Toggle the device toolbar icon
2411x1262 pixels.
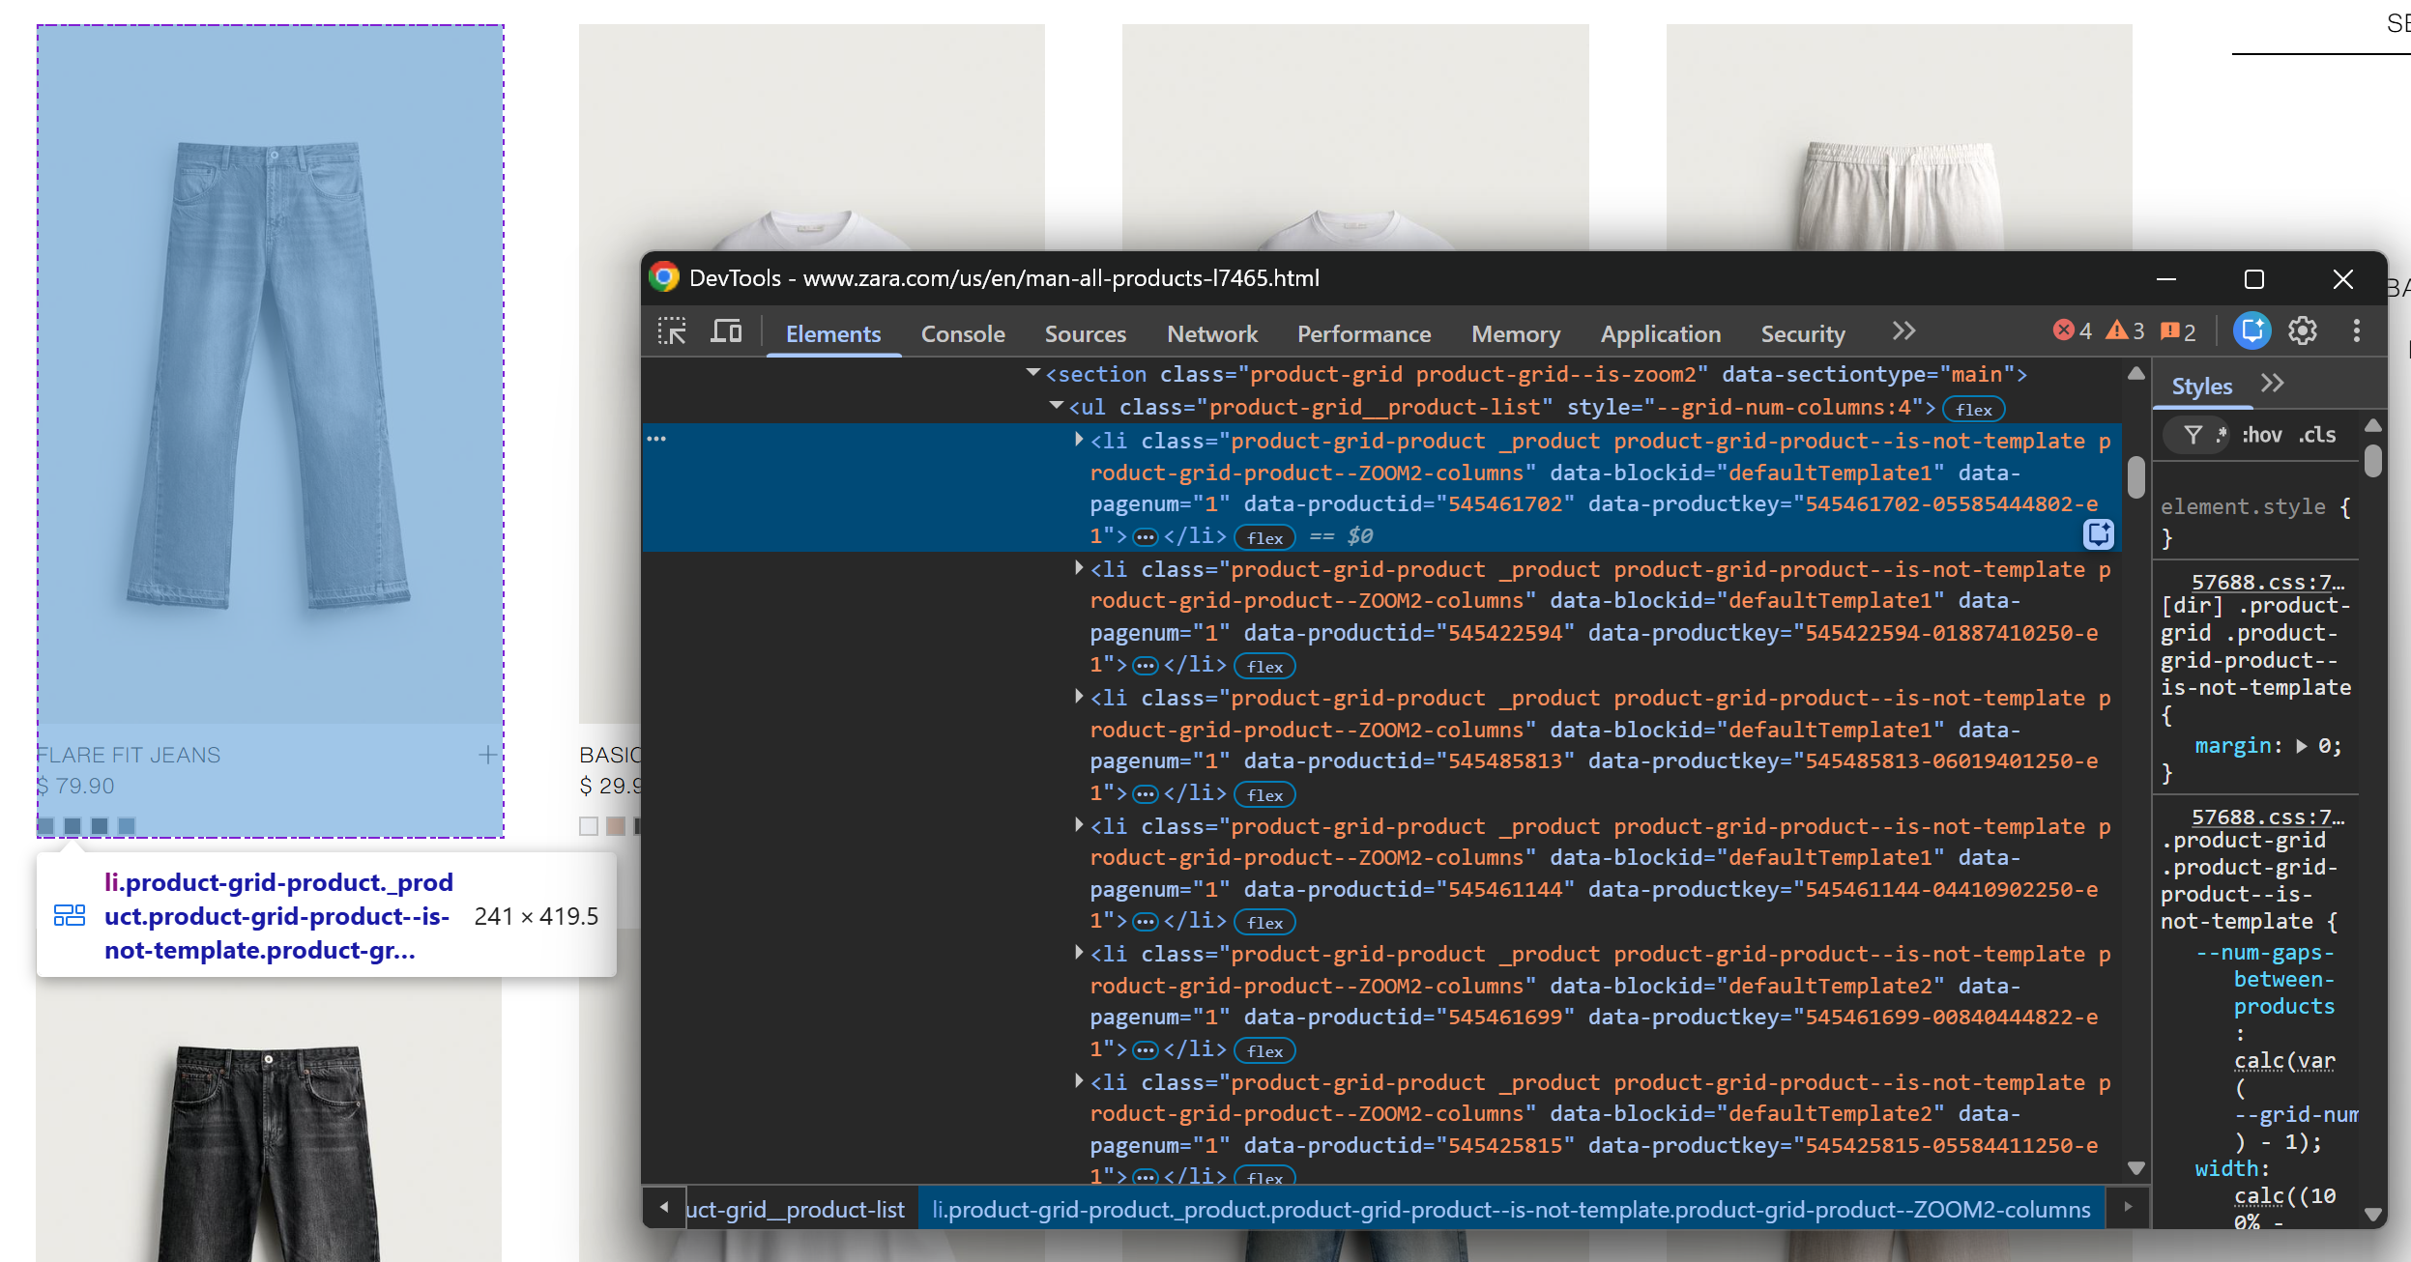click(726, 331)
